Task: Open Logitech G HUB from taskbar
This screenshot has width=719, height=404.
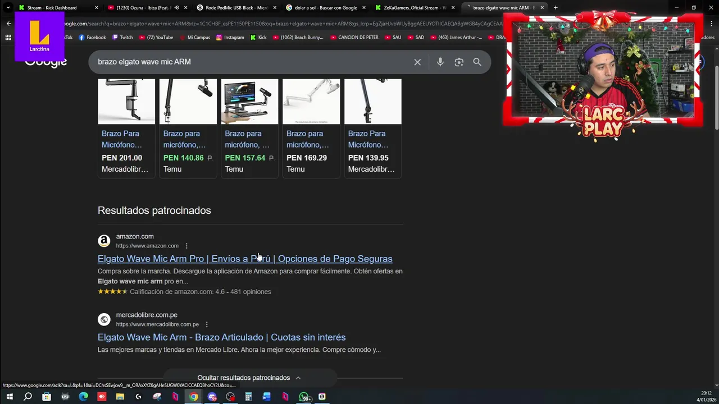Action: 138,397
